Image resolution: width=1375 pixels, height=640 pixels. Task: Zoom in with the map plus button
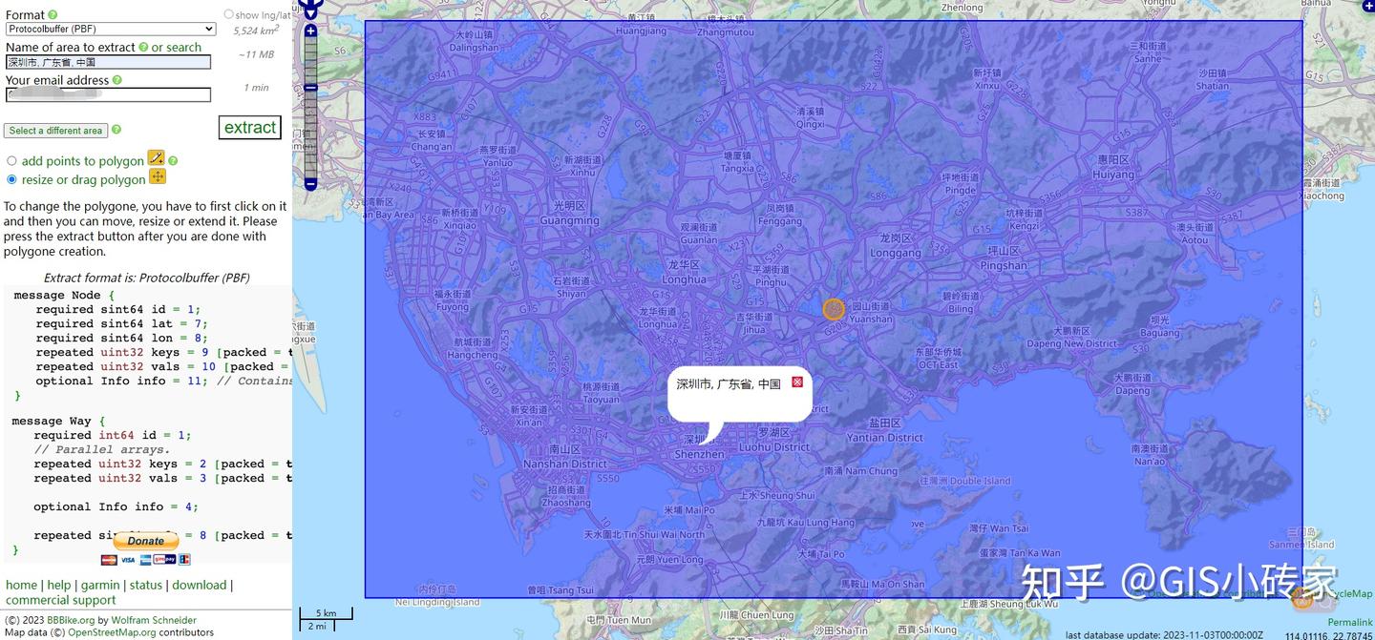tap(310, 31)
